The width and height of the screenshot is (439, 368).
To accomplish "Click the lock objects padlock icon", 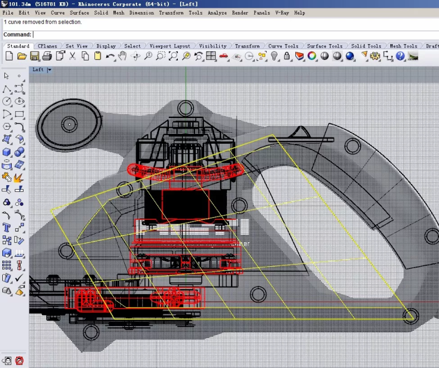I will point(287,56).
